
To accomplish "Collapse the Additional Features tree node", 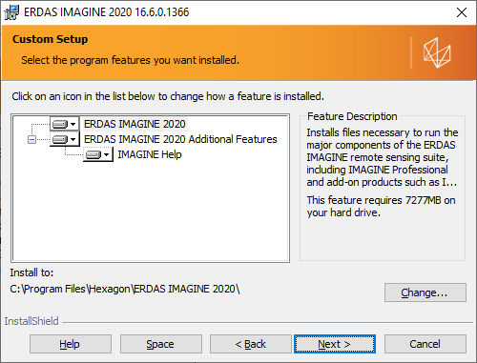I will 31,139.
